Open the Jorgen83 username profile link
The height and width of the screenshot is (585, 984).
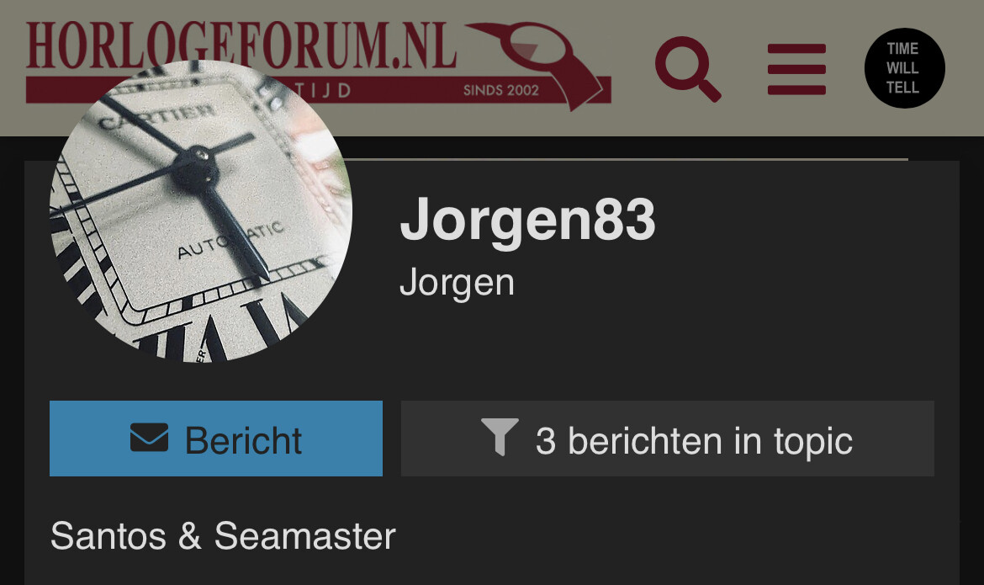pyautogui.click(x=527, y=220)
